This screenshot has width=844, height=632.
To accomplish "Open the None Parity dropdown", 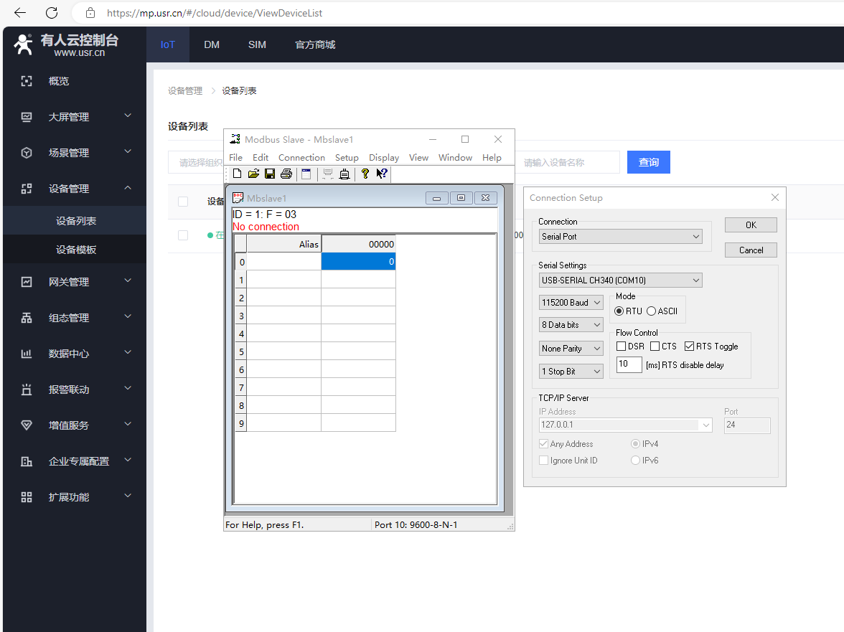I will pos(571,349).
